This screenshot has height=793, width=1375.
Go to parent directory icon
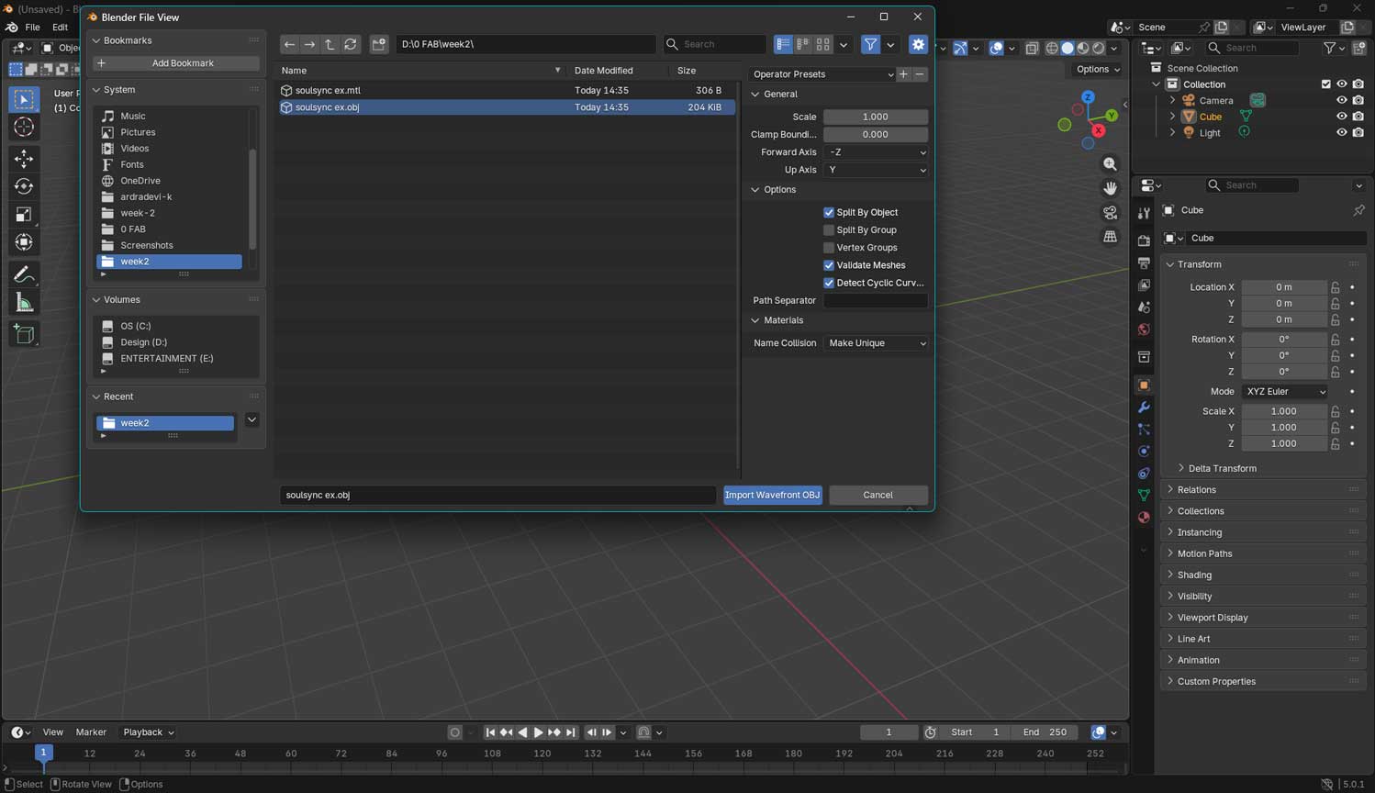pyautogui.click(x=330, y=44)
